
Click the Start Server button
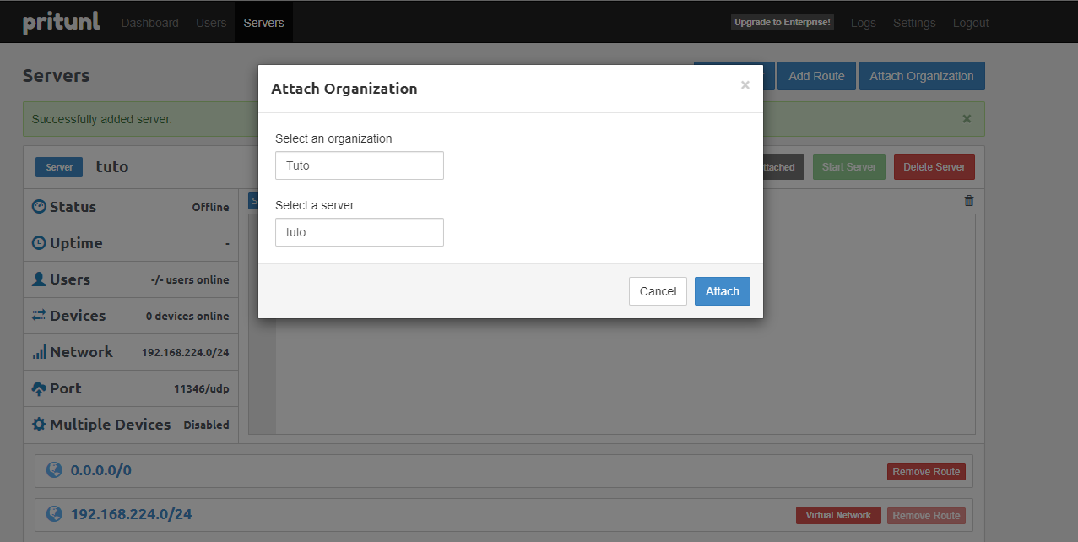click(x=849, y=167)
